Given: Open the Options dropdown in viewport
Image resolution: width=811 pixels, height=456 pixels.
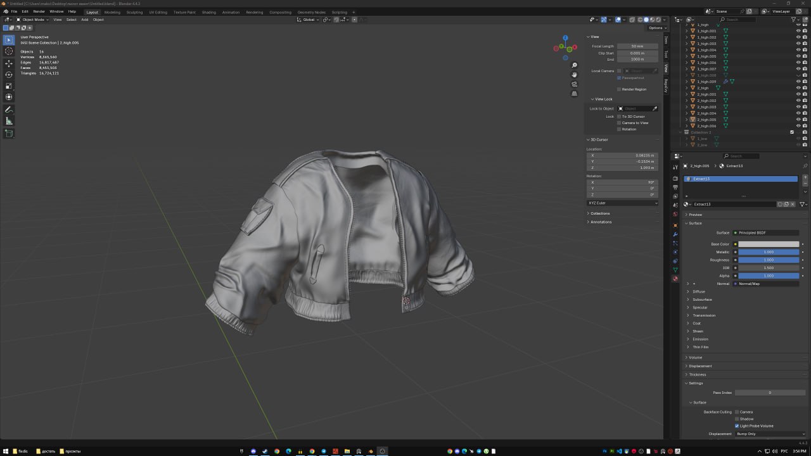Looking at the screenshot, I should click(656, 28).
